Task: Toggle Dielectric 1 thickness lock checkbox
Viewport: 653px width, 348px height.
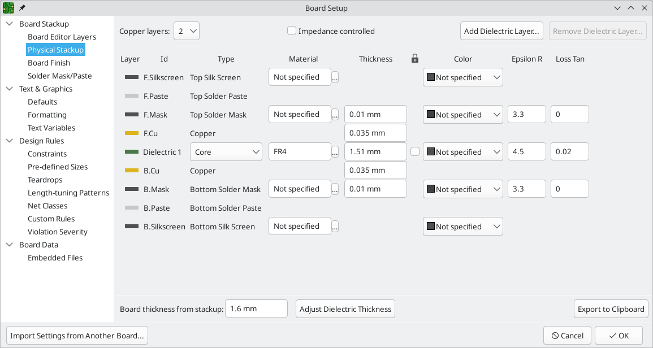Action: pyautogui.click(x=415, y=151)
